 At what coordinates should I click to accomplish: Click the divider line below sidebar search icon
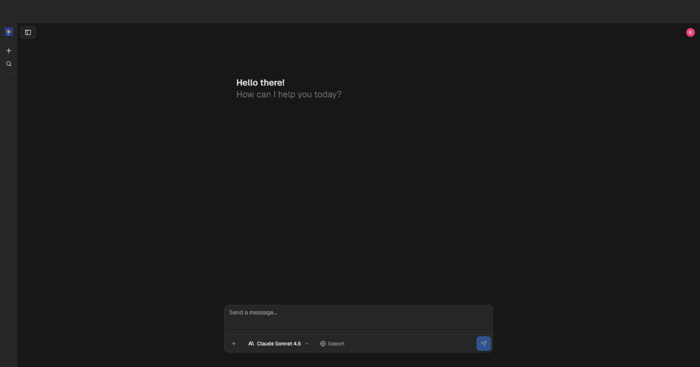tap(9, 73)
